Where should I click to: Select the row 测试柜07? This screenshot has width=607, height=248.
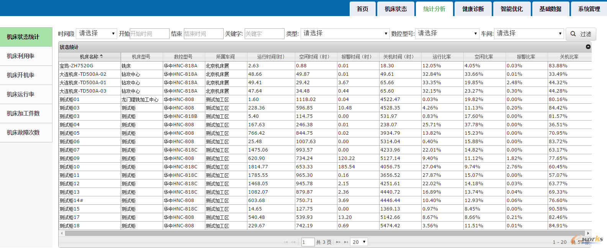point(325,150)
